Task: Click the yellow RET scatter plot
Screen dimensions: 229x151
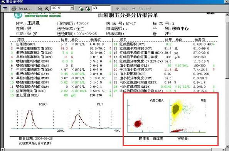Action: pos(188,115)
